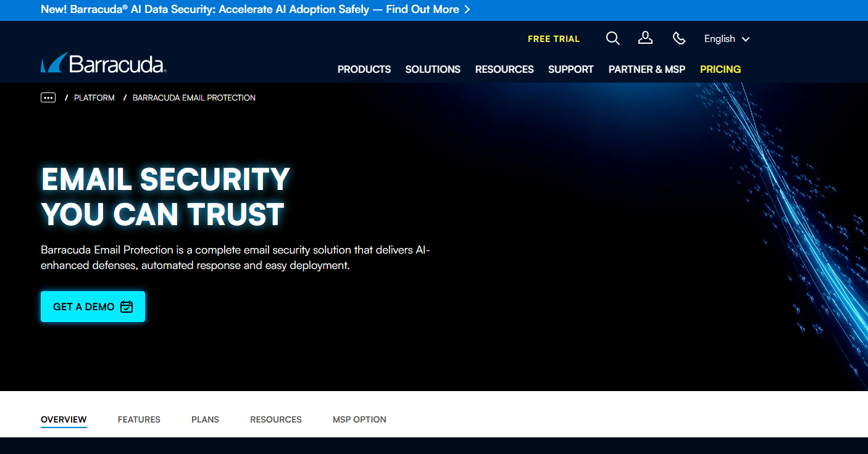The image size is (868, 454).
Task: Click the search magnifier icon
Action: coord(612,38)
